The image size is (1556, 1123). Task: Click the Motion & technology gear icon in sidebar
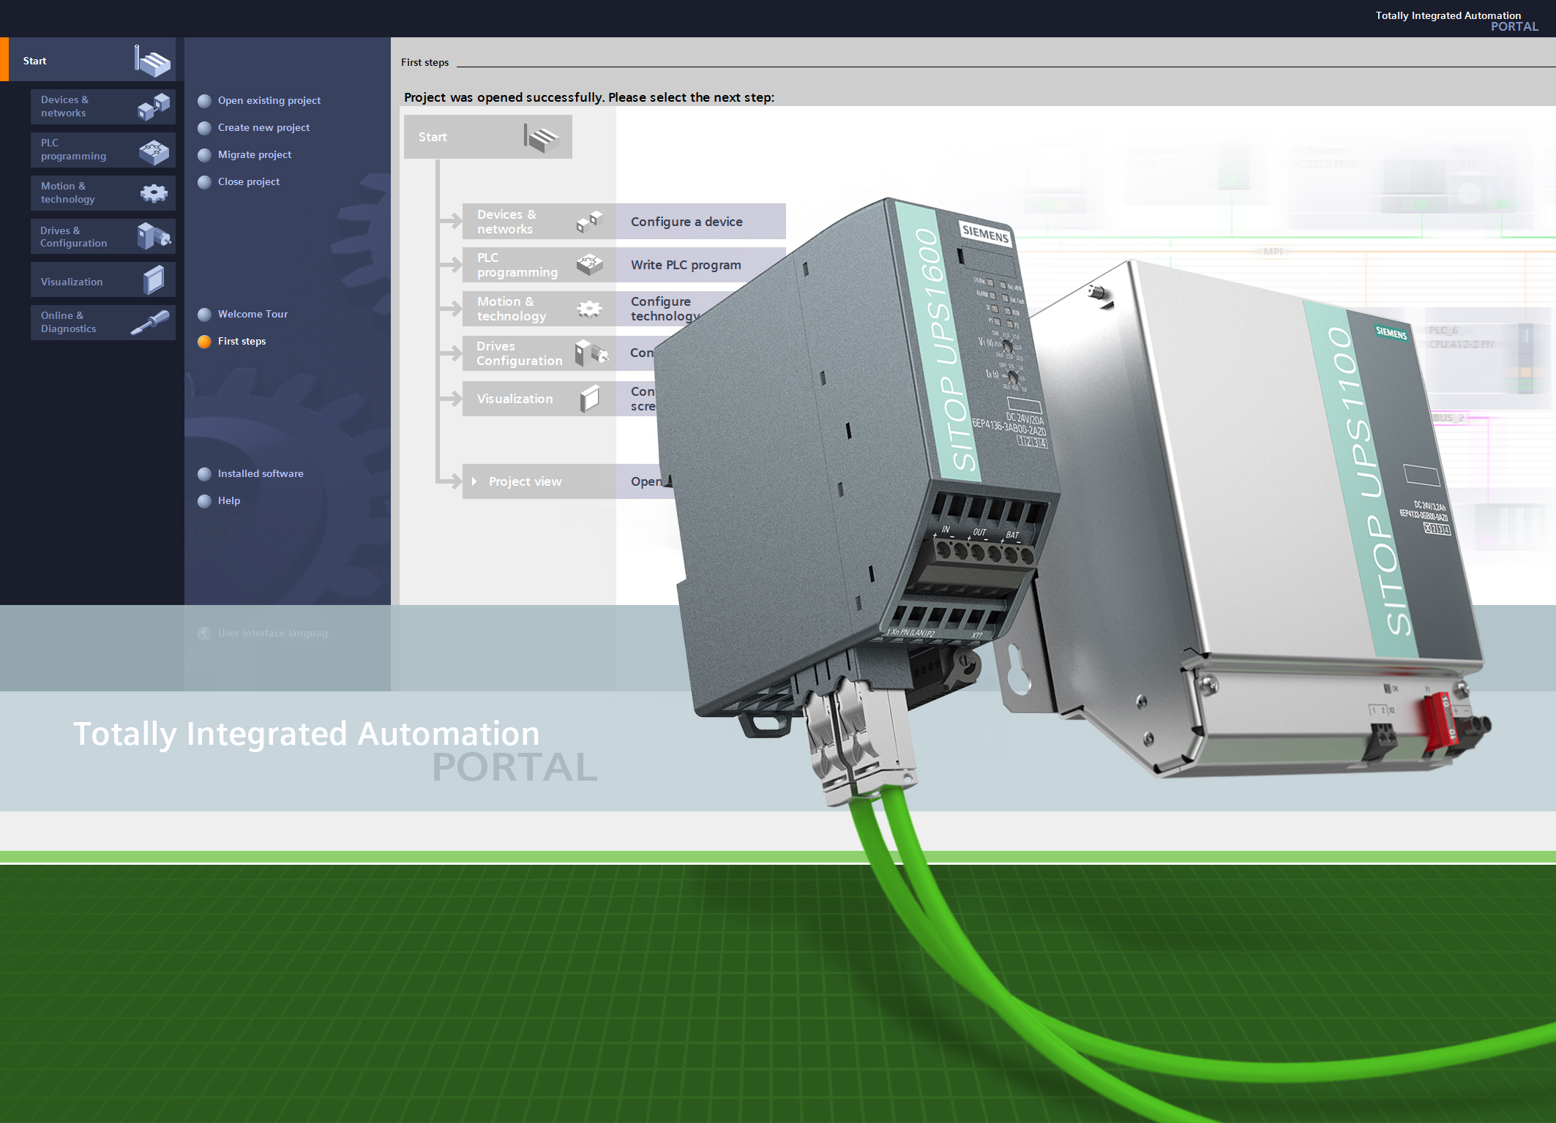click(153, 193)
